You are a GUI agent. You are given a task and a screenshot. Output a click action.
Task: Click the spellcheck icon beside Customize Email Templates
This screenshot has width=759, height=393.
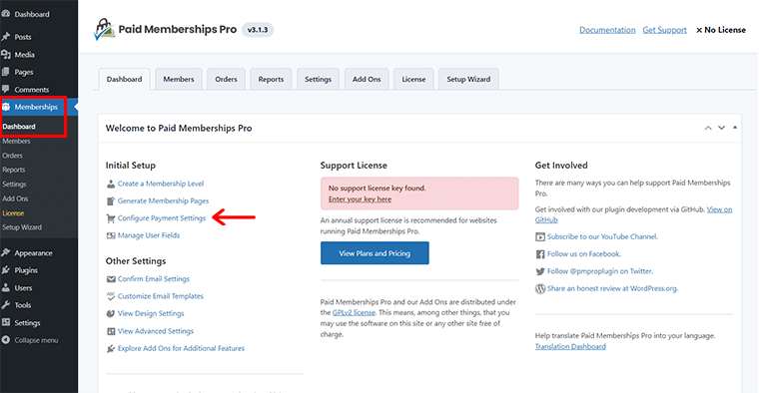tap(111, 296)
